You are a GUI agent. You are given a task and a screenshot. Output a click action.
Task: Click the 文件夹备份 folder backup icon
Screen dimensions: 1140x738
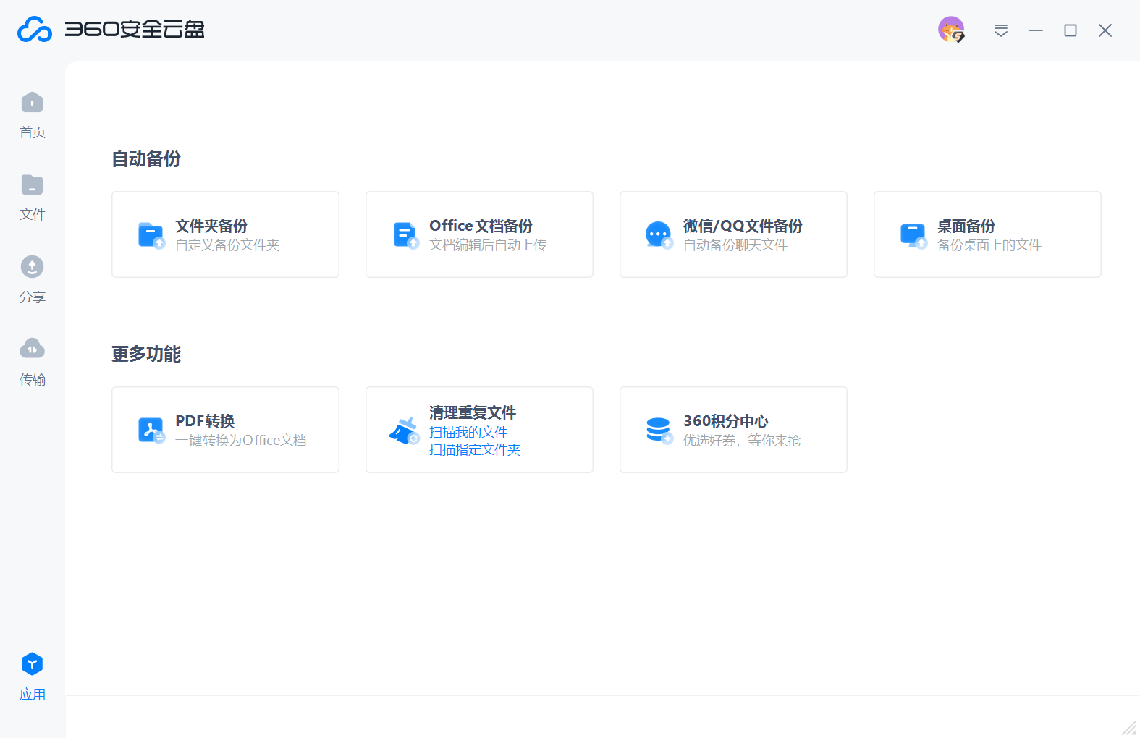[x=151, y=235]
